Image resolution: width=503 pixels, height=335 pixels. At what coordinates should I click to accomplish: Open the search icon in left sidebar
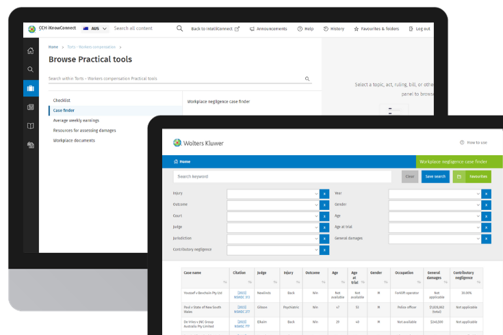[x=30, y=69]
